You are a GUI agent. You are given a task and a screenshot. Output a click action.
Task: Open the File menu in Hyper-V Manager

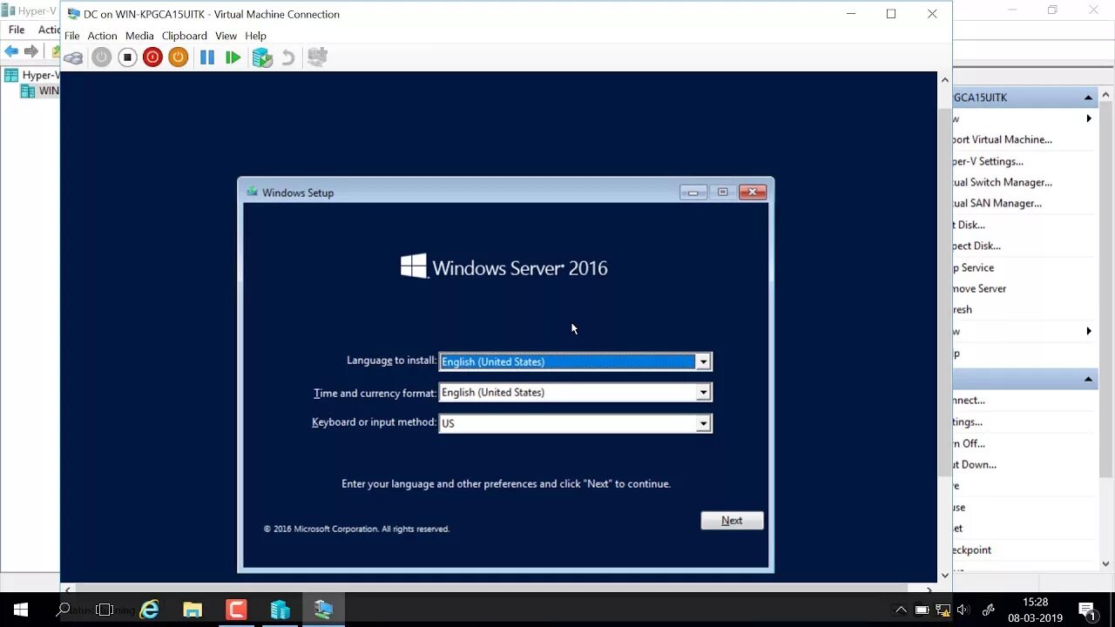(17, 30)
